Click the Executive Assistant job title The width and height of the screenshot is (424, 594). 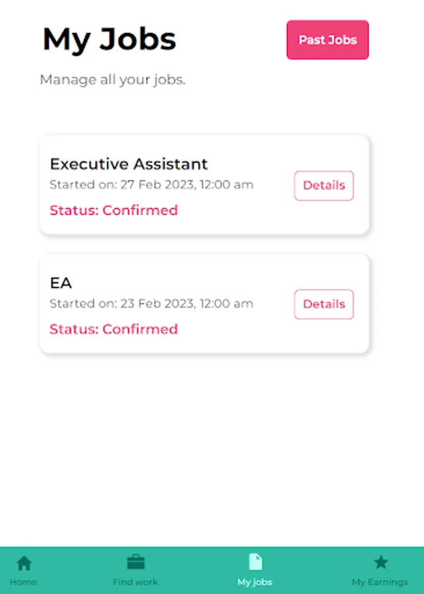click(129, 164)
